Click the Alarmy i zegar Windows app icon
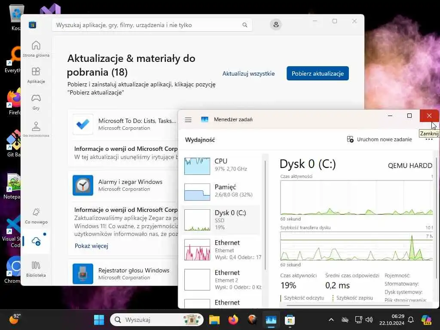Viewport: 440px width, 330px height. [x=83, y=185]
